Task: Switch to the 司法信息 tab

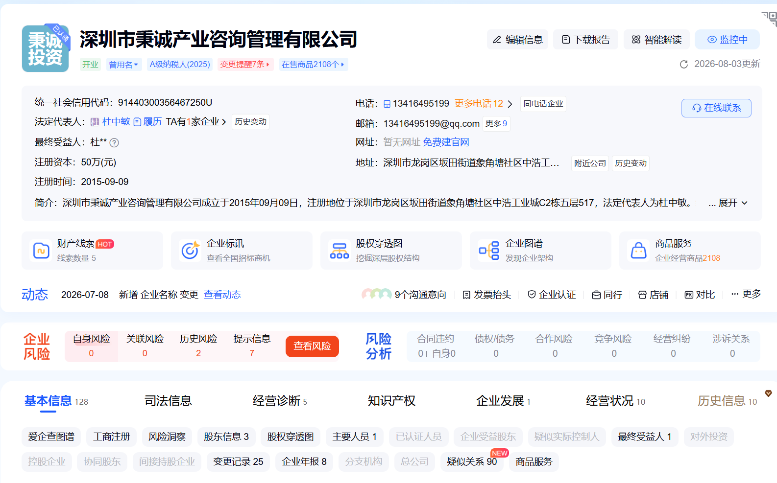Action: 168,401
